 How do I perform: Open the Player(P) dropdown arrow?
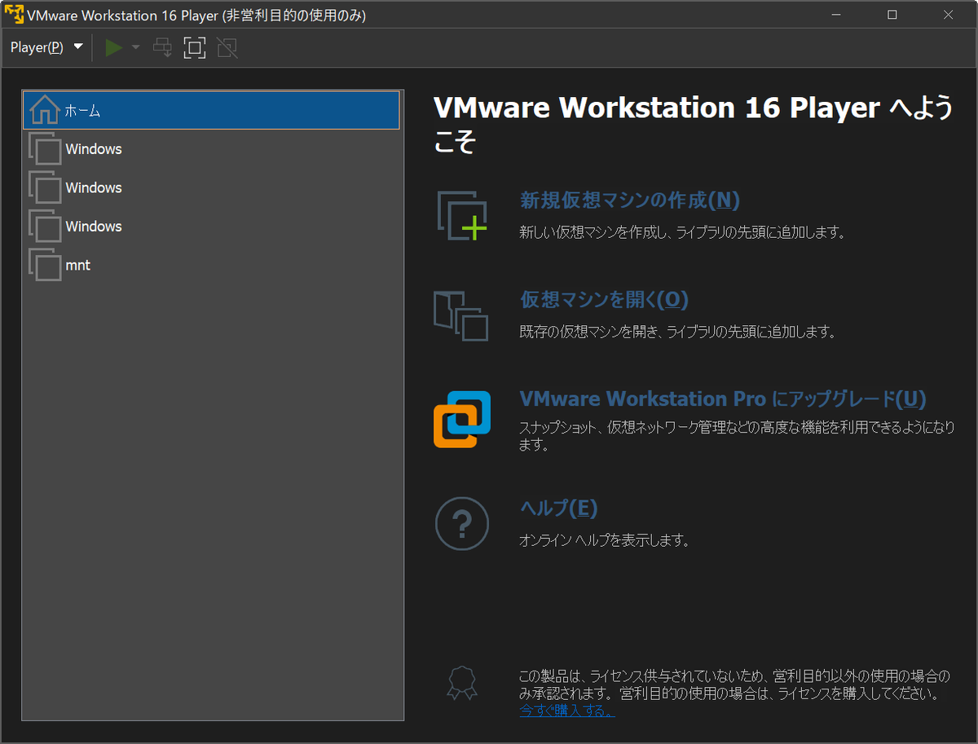77,47
